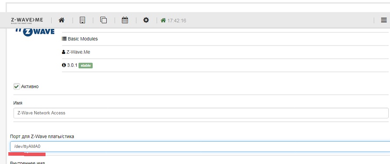This screenshot has width=390, height=164.
Task: Open the hamburger menu icon
Action: tap(384, 21)
